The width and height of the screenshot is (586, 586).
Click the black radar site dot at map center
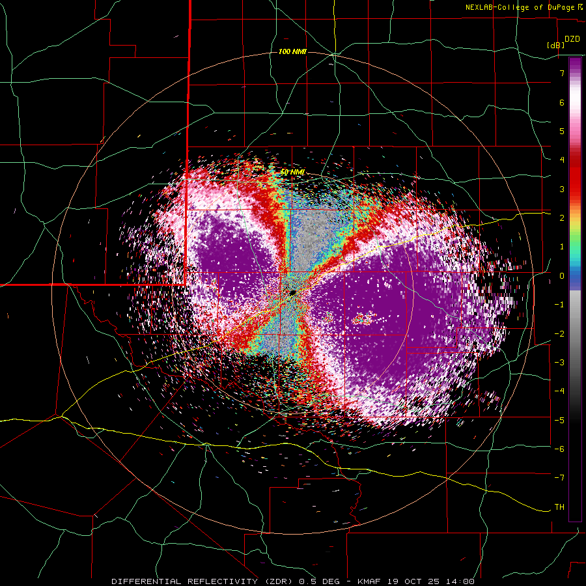(292, 292)
